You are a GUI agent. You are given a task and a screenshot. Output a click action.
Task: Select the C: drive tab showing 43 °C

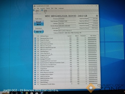37,11
